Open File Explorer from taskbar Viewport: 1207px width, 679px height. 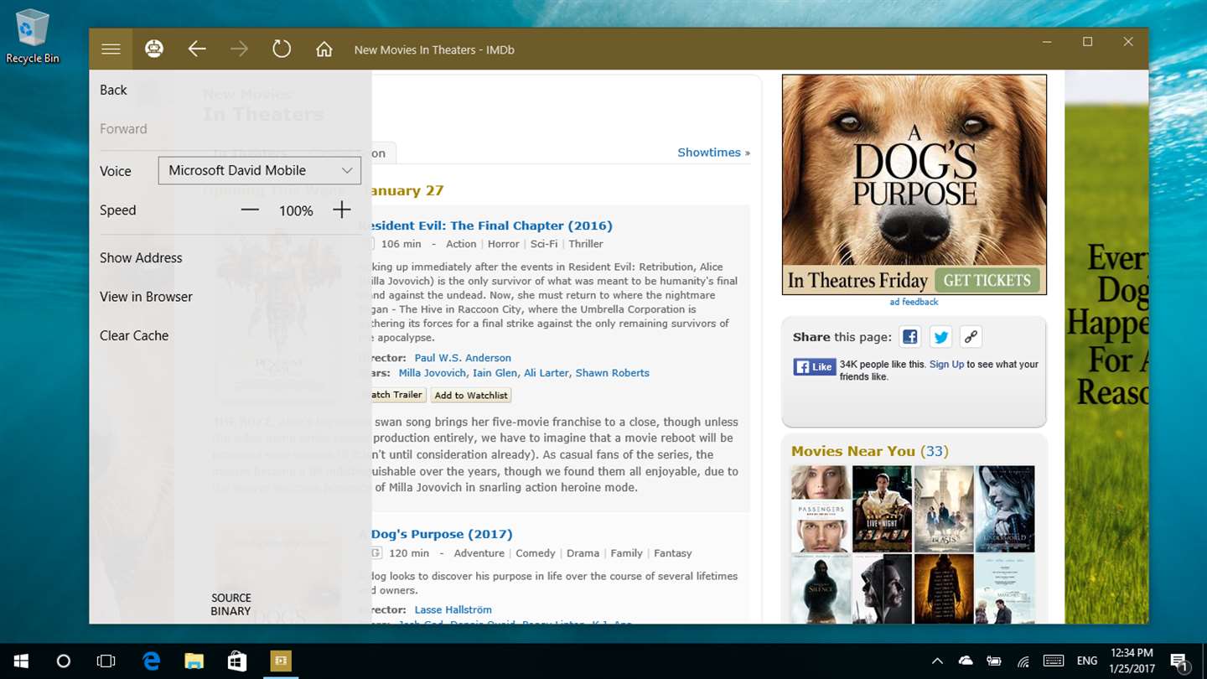click(x=194, y=661)
